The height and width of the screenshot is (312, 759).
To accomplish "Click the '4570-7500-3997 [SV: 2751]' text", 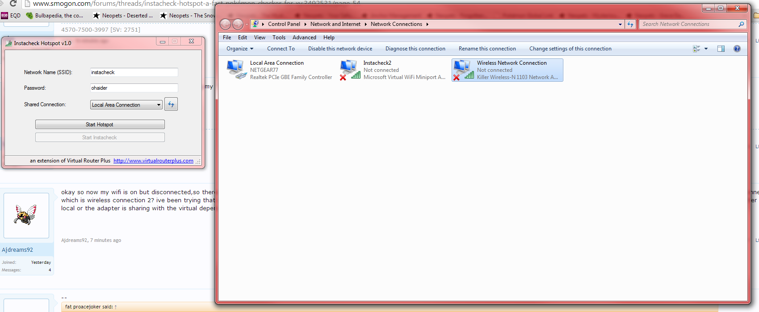I will (101, 29).
